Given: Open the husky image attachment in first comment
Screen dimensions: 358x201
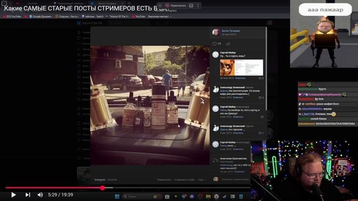Looking at the screenshot, I should point(241,68).
